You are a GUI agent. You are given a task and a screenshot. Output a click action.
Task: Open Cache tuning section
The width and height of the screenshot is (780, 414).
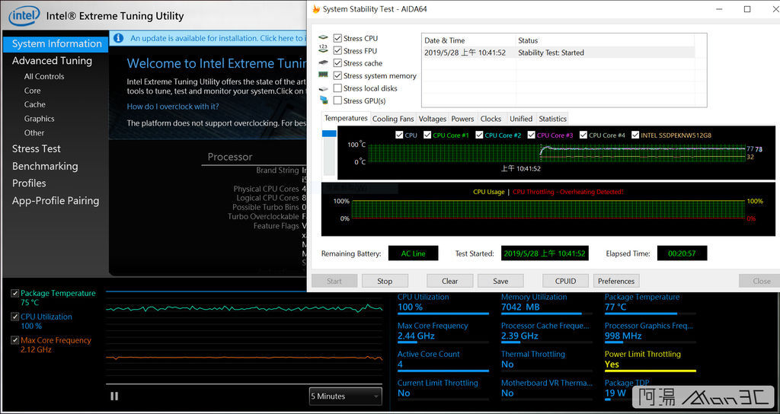35,104
